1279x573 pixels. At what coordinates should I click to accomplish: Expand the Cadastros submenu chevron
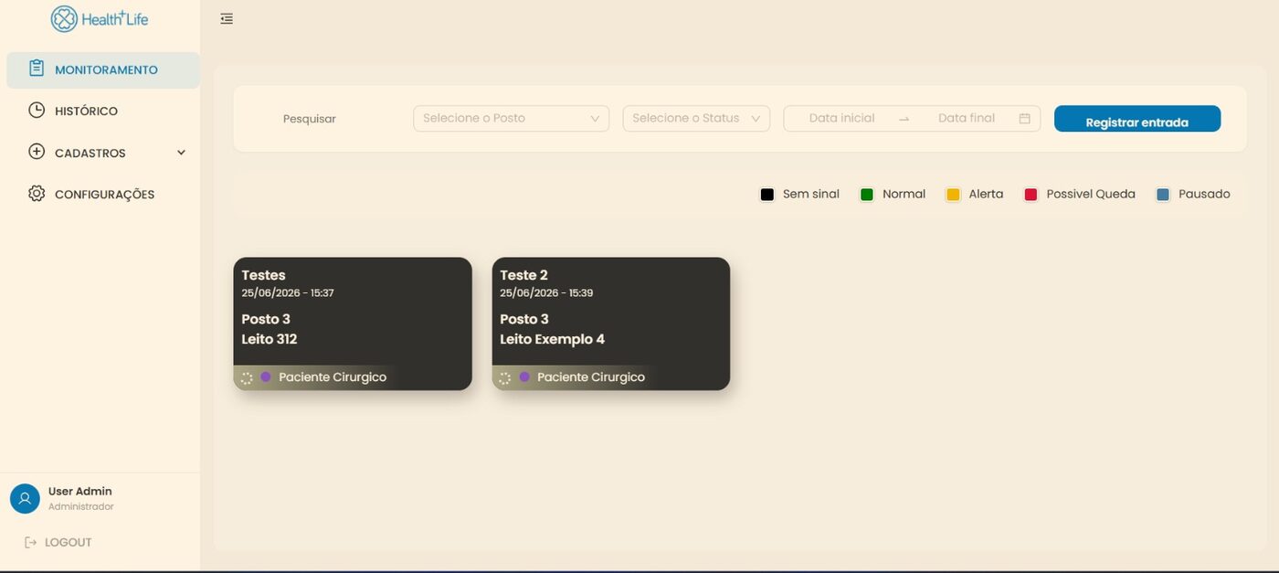coord(181,153)
